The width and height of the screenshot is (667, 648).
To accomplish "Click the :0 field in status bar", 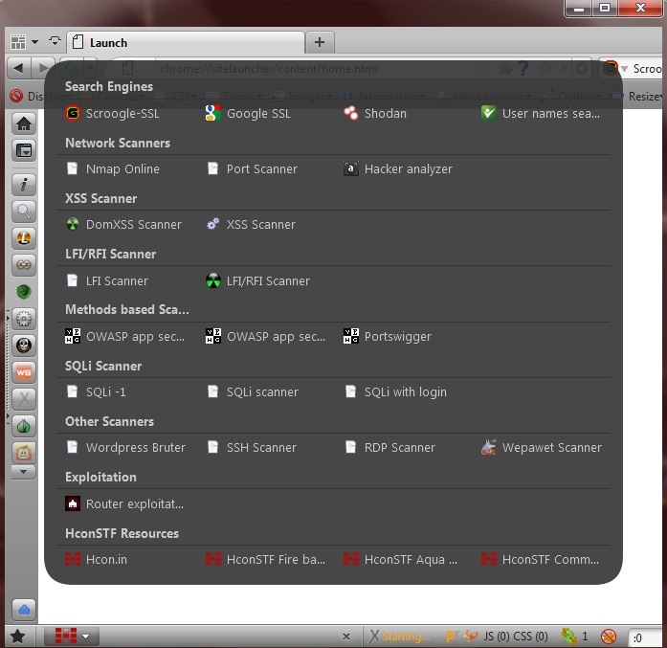I will coord(644,637).
